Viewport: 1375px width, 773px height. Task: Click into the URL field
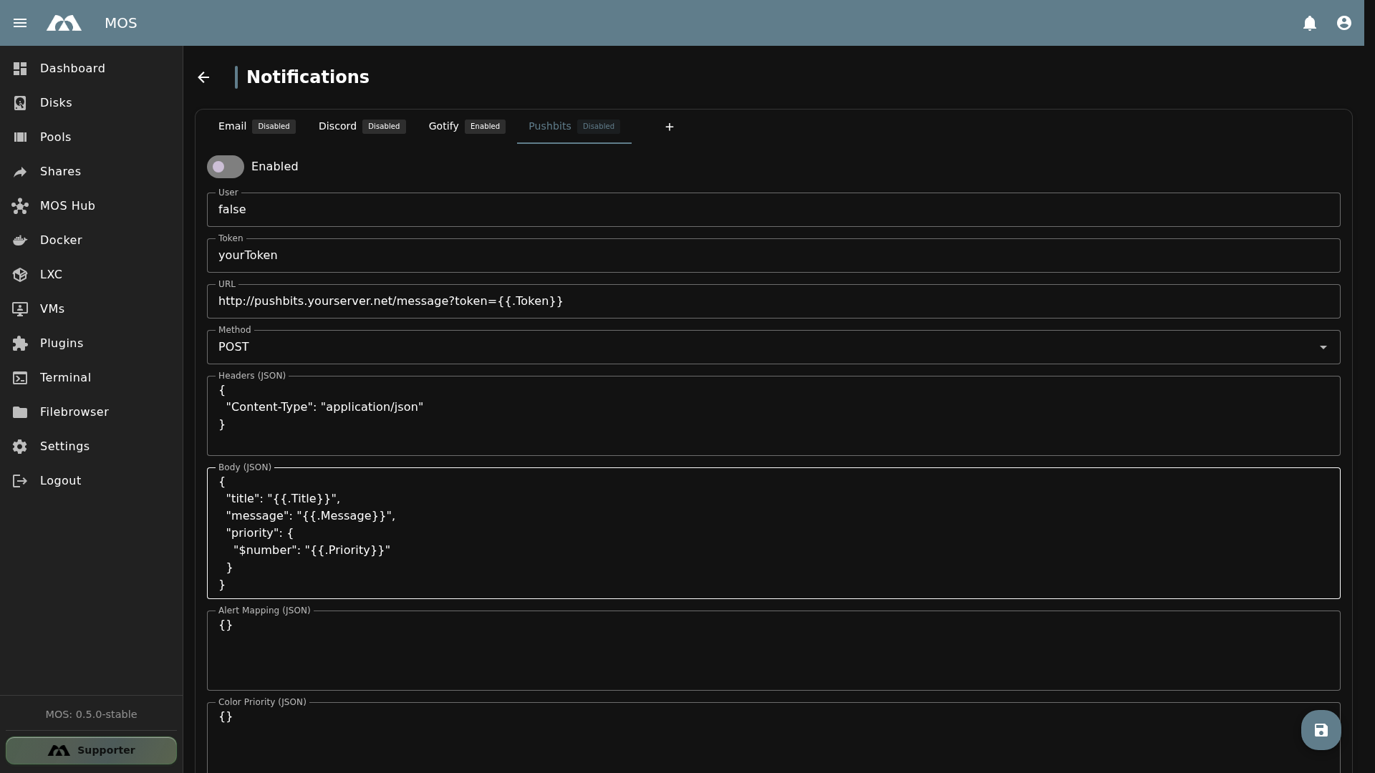pos(773,301)
